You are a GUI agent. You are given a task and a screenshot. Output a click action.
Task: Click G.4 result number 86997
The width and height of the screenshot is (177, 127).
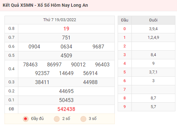click(x=54, y=64)
